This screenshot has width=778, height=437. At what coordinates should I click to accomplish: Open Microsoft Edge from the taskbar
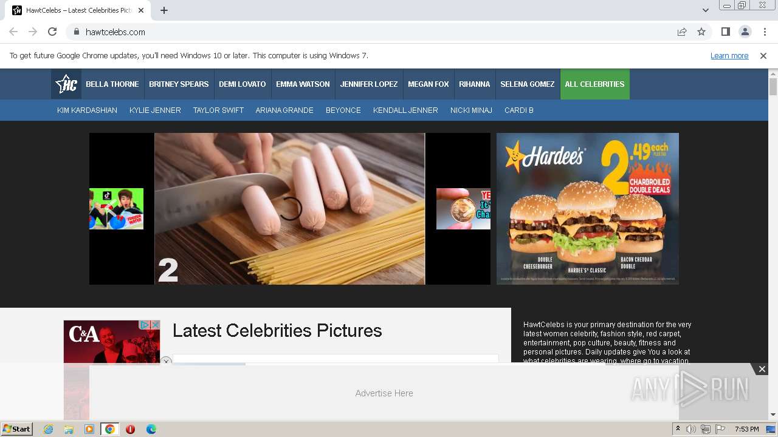[x=151, y=429]
